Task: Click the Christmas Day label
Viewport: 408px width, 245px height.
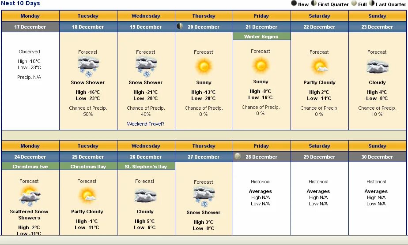Action: point(88,167)
